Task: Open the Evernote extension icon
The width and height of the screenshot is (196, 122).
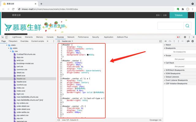Action: tap(178, 9)
